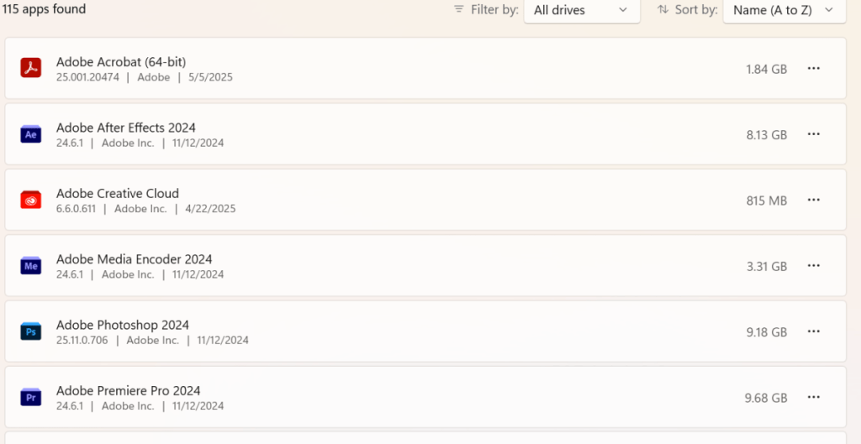Screen dimensions: 861x444
Task: Click the Sort by arrows icon
Action: (663, 9)
